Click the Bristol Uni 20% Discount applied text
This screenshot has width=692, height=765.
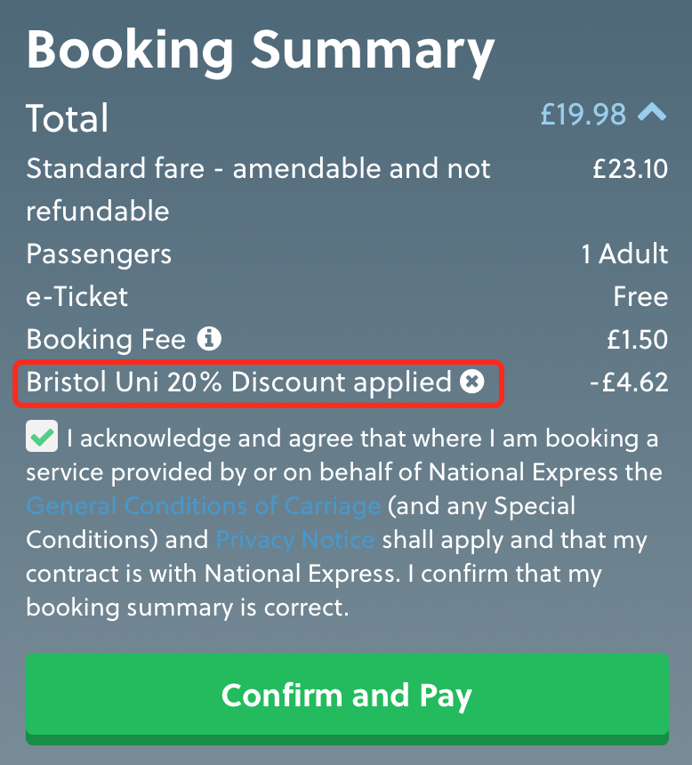click(x=238, y=382)
